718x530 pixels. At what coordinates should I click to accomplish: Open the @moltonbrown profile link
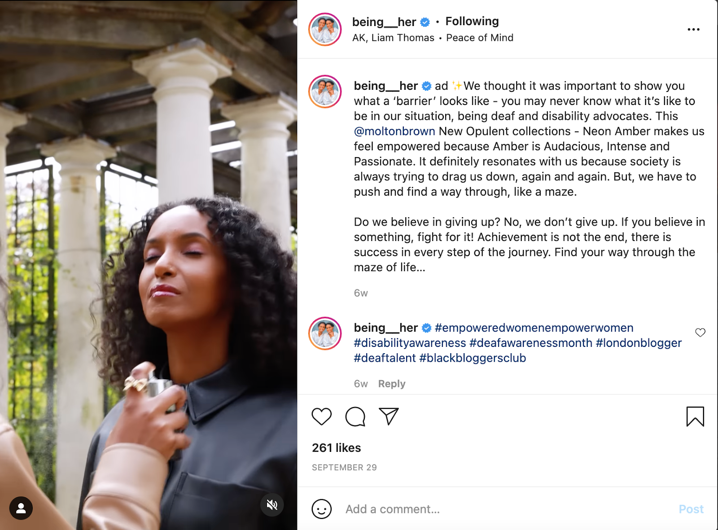tap(394, 131)
